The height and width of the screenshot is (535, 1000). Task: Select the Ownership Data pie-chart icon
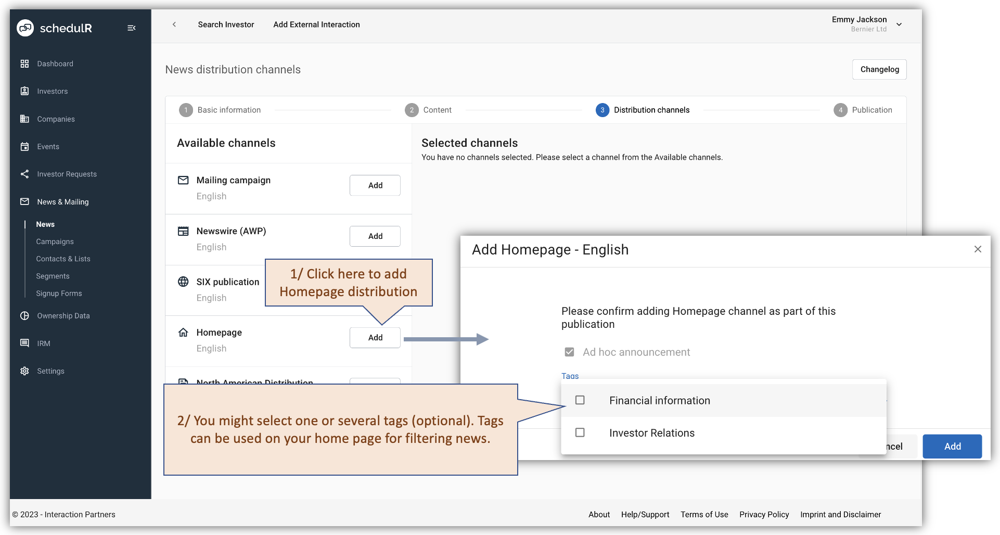tap(24, 315)
